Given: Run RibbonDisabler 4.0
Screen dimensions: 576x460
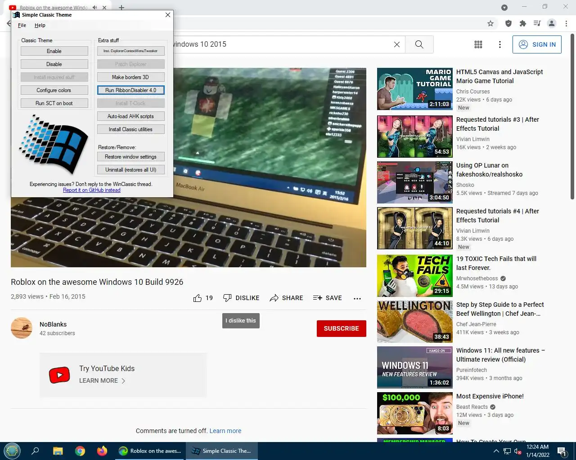Looking at the screenshot, I should (x=130, y=90).
